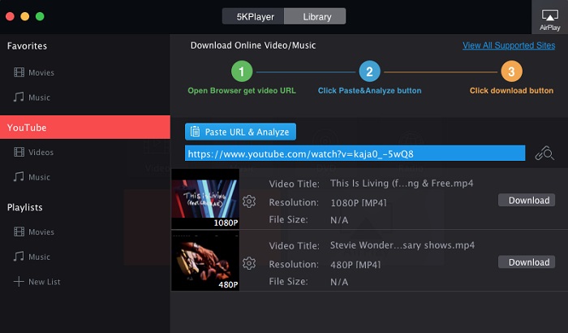Open Music under Favorites
The height and width of the screenshot is (333, 568).
39,97
